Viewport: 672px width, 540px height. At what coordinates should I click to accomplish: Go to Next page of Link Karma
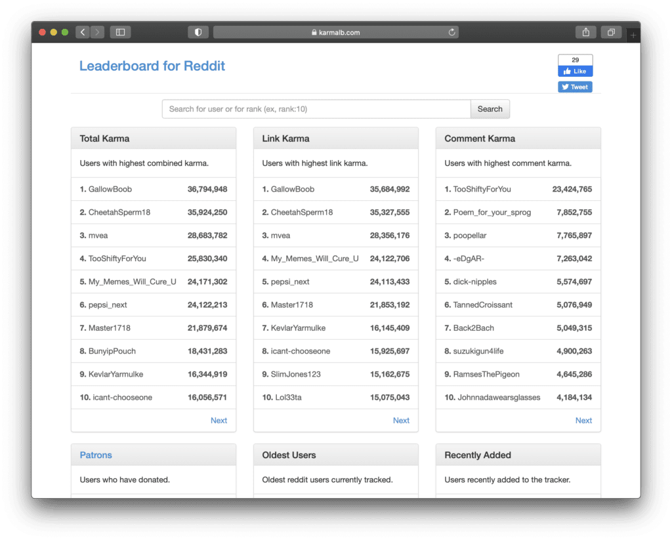tap(401, 421)
